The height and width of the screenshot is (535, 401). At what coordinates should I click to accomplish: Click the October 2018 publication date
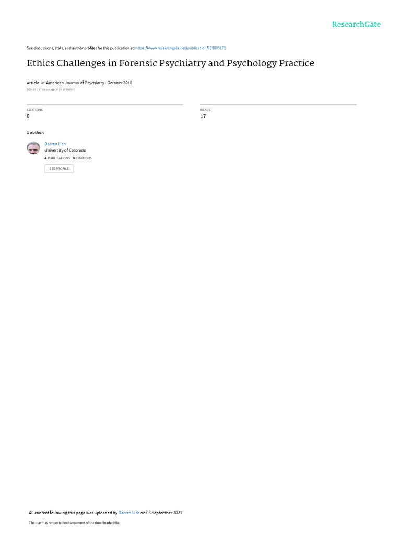pos(120,83)
